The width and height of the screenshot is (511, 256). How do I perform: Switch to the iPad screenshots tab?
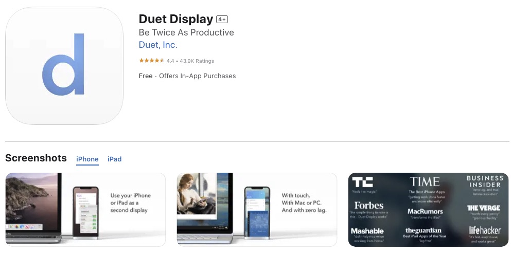[114, 159]
